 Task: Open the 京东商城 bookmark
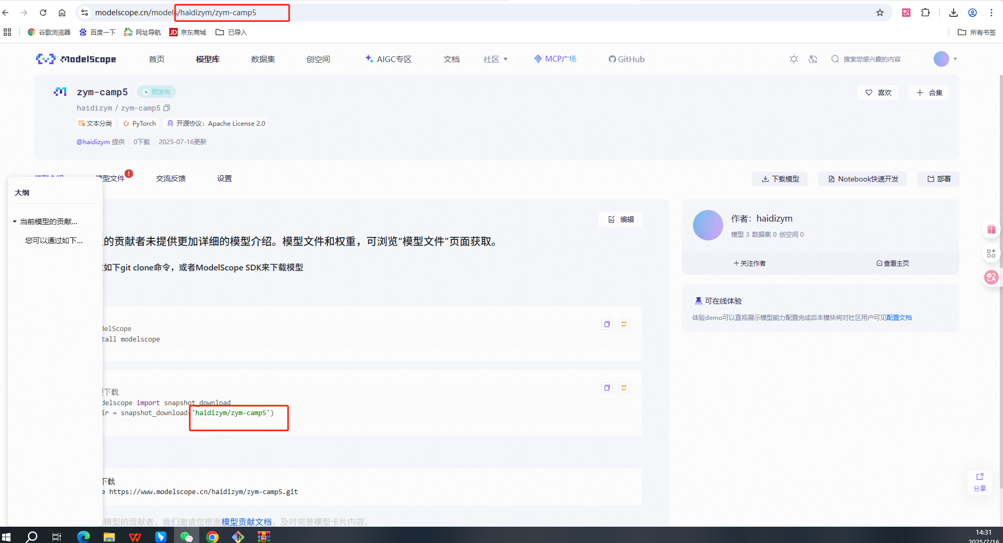click(188, 32)
